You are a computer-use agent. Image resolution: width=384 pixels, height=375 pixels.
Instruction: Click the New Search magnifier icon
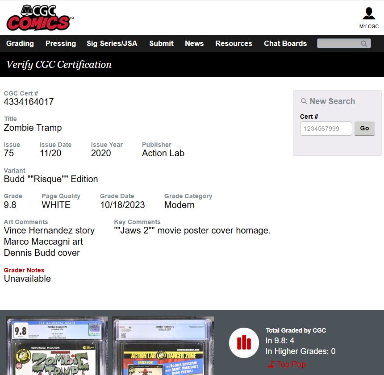[304, 101]
